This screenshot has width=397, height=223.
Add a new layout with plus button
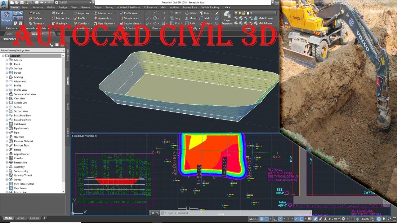pyautogui.click(x=44, y=218)
